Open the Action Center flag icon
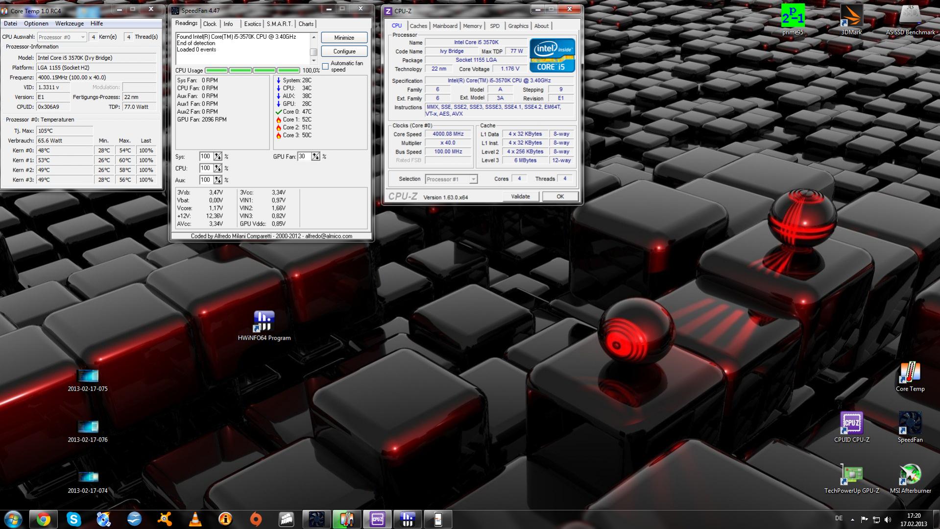The height and width of the screenshot is (529, 940). click(x=865, y=520)
